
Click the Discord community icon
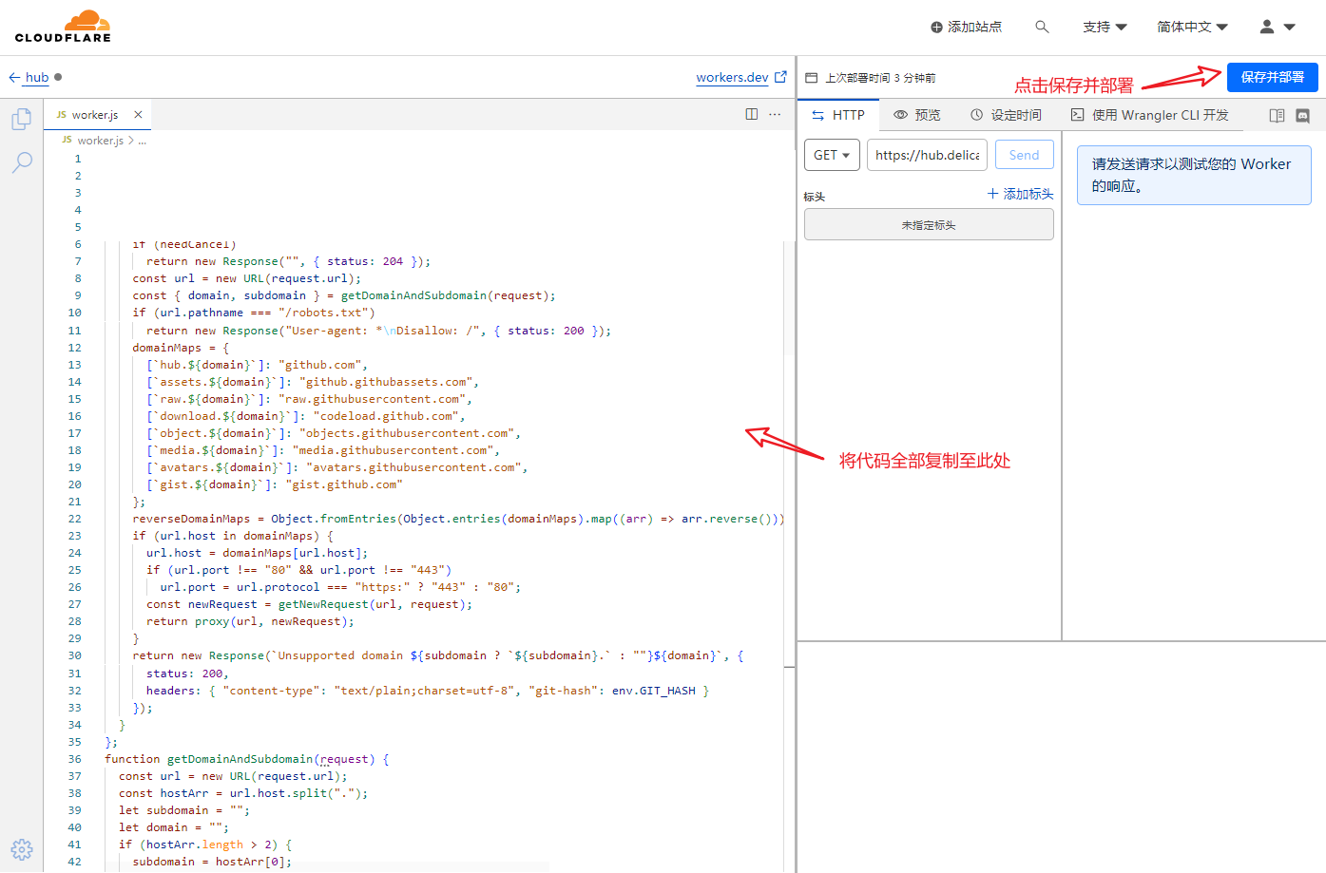tap(1302, 115)
